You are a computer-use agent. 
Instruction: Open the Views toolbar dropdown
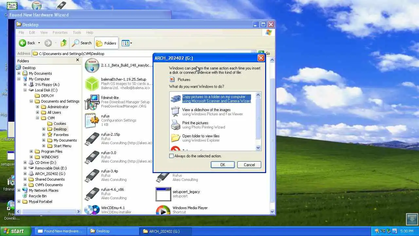127,43
